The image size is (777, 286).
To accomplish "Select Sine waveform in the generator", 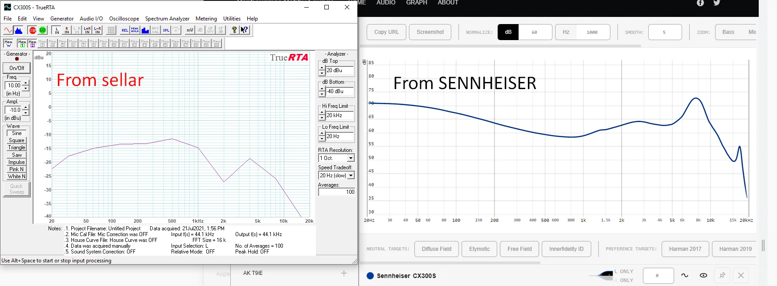I will click(17, 133).
